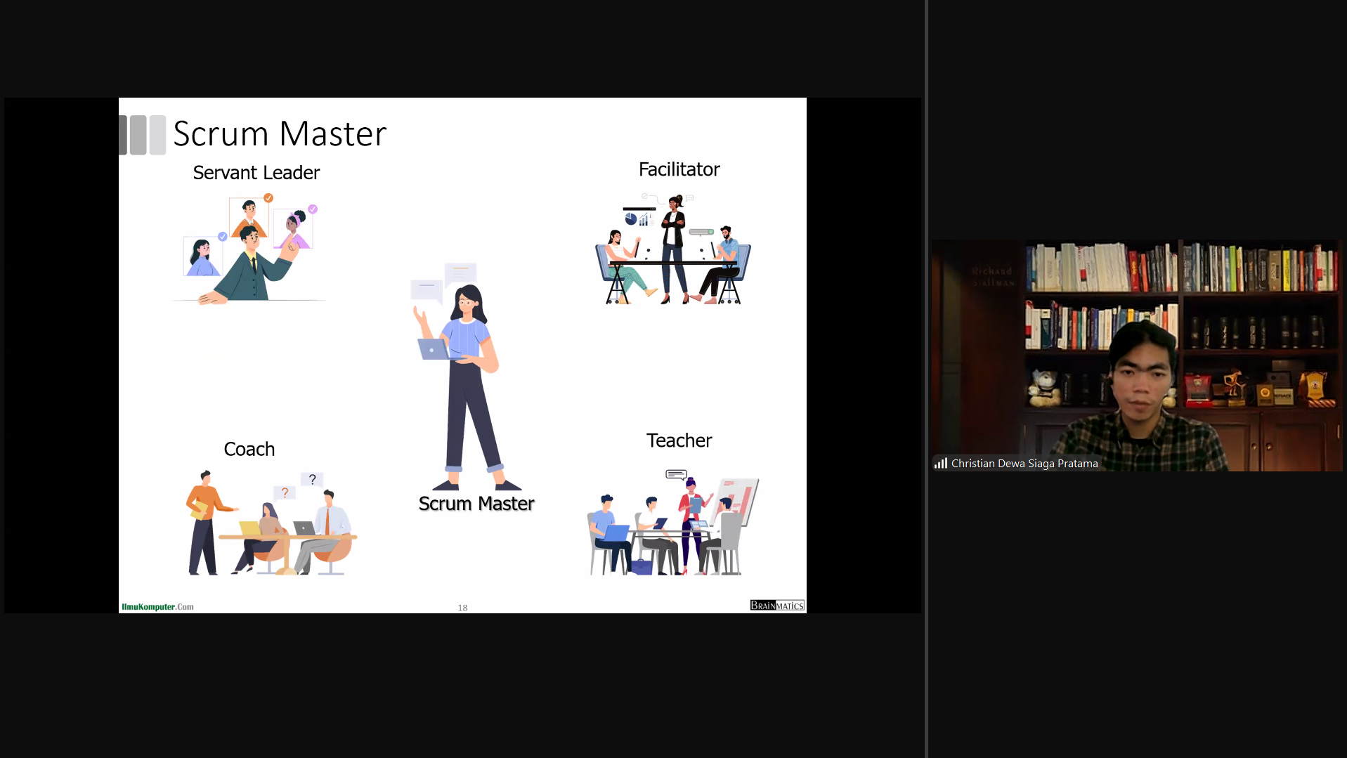Screen dimensions: 1347x758
Task: Click the participant name label
Action: point(1024,464)
